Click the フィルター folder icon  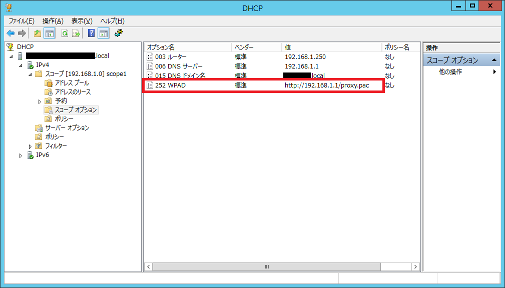[39, 146]
